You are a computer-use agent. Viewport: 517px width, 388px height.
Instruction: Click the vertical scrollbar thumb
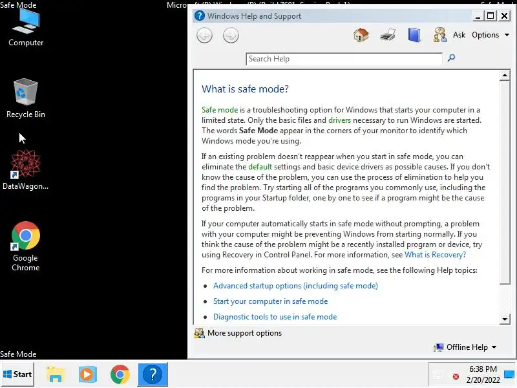coord(505,182)
